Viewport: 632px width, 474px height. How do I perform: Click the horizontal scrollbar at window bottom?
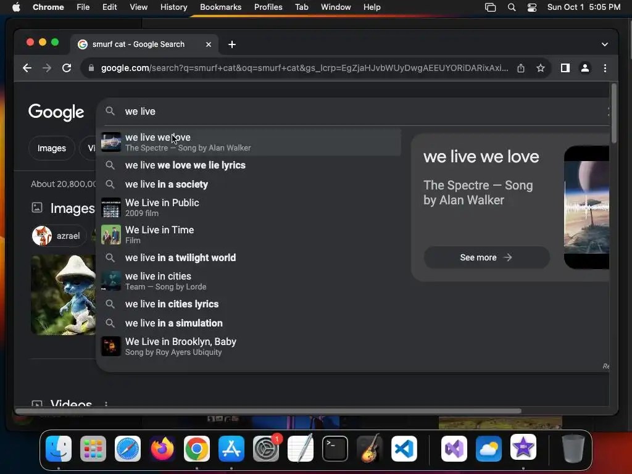click(268, 411)
